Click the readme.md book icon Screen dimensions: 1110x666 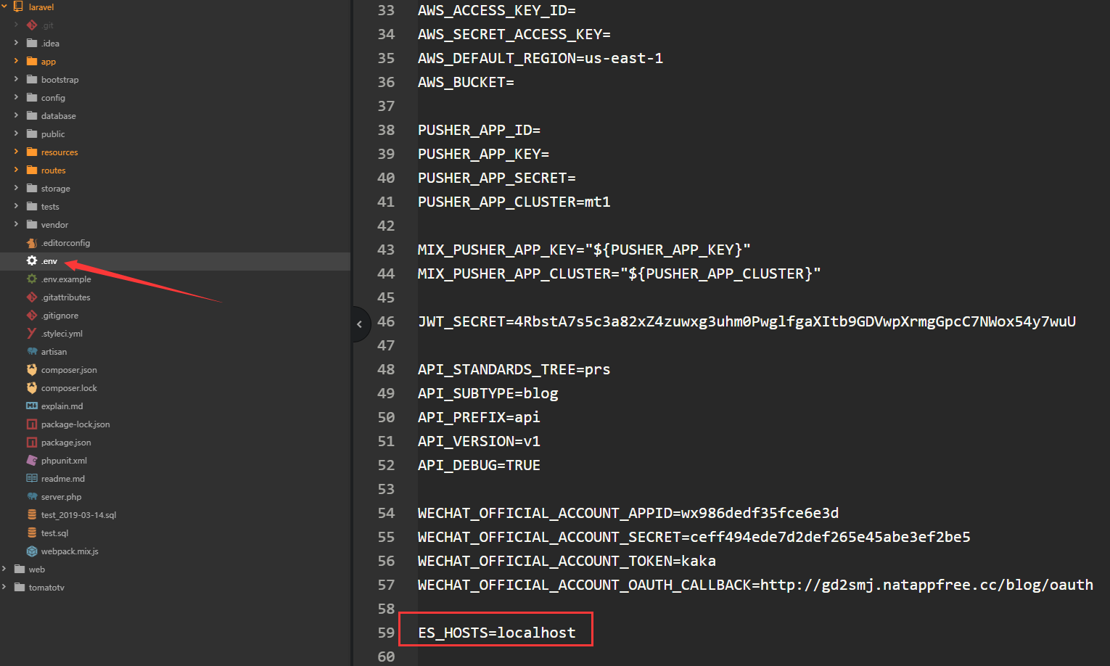(x=32, y=479)
